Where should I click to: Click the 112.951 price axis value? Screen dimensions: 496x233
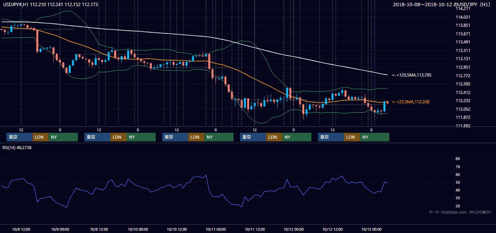(463, 67)
